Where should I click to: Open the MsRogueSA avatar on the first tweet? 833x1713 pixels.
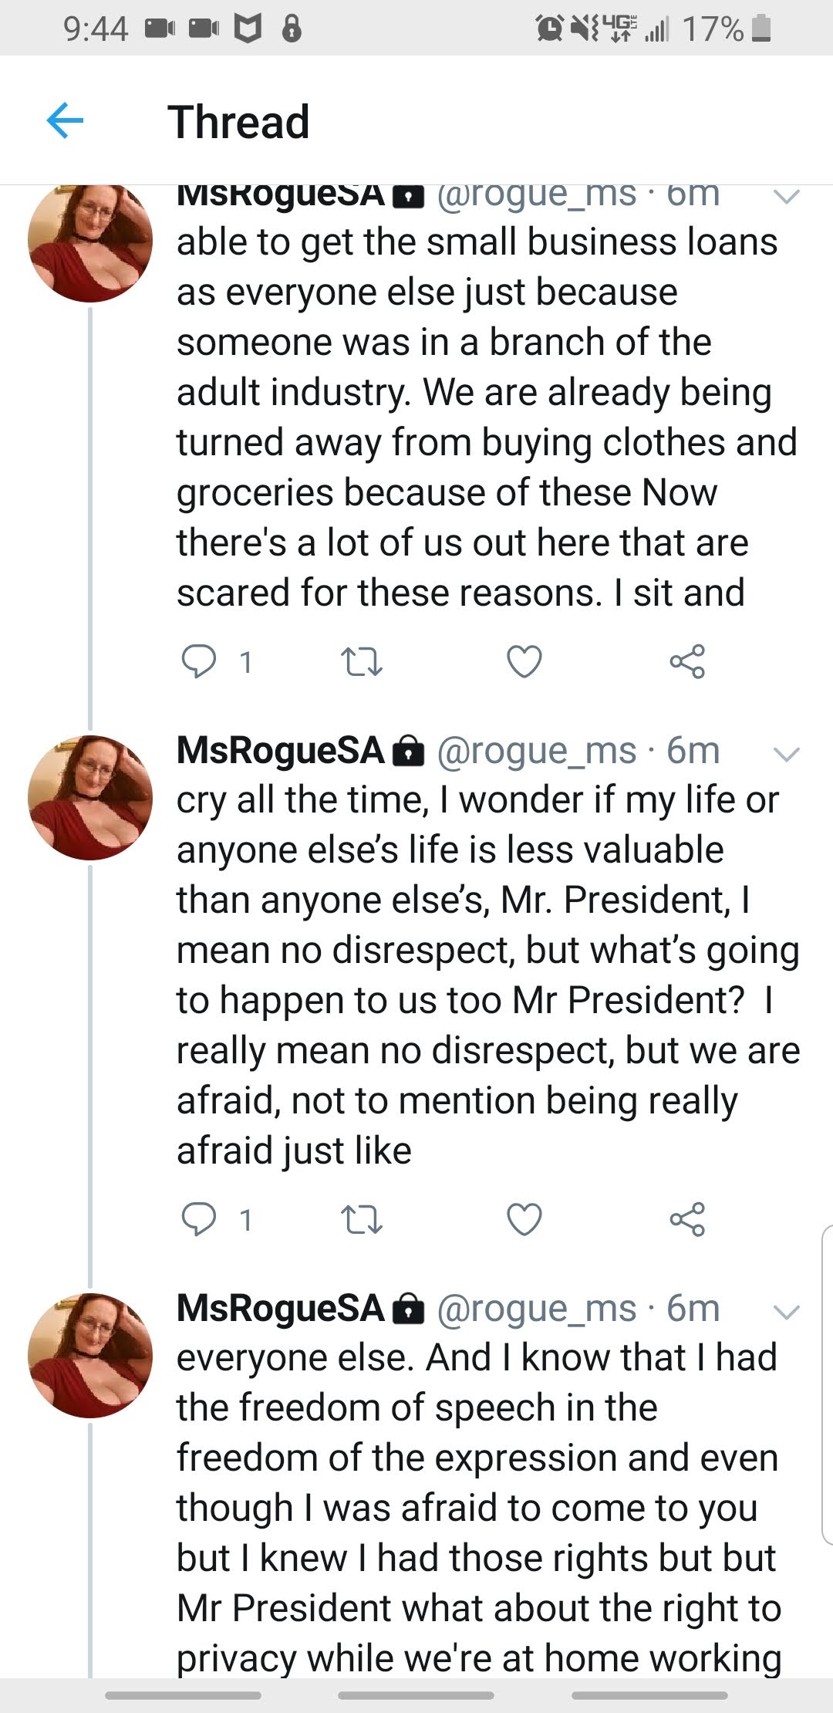90,242
